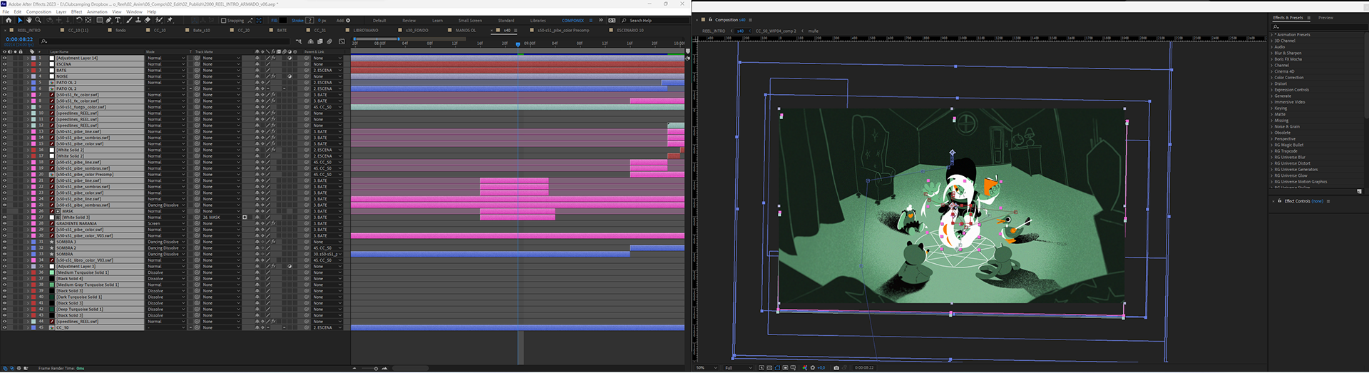This screenshot has height=373, width=1369.
Task: Hide the BATE layer eye toggle
Action: point(4,70)
